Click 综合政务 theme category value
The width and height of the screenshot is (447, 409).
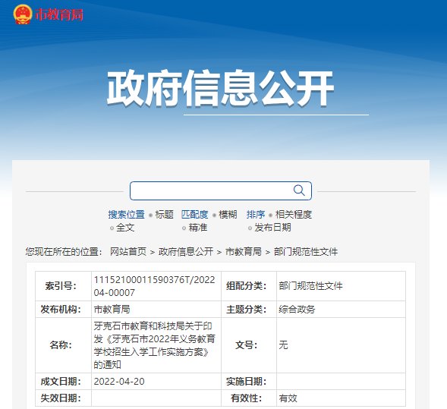point(297,310)
